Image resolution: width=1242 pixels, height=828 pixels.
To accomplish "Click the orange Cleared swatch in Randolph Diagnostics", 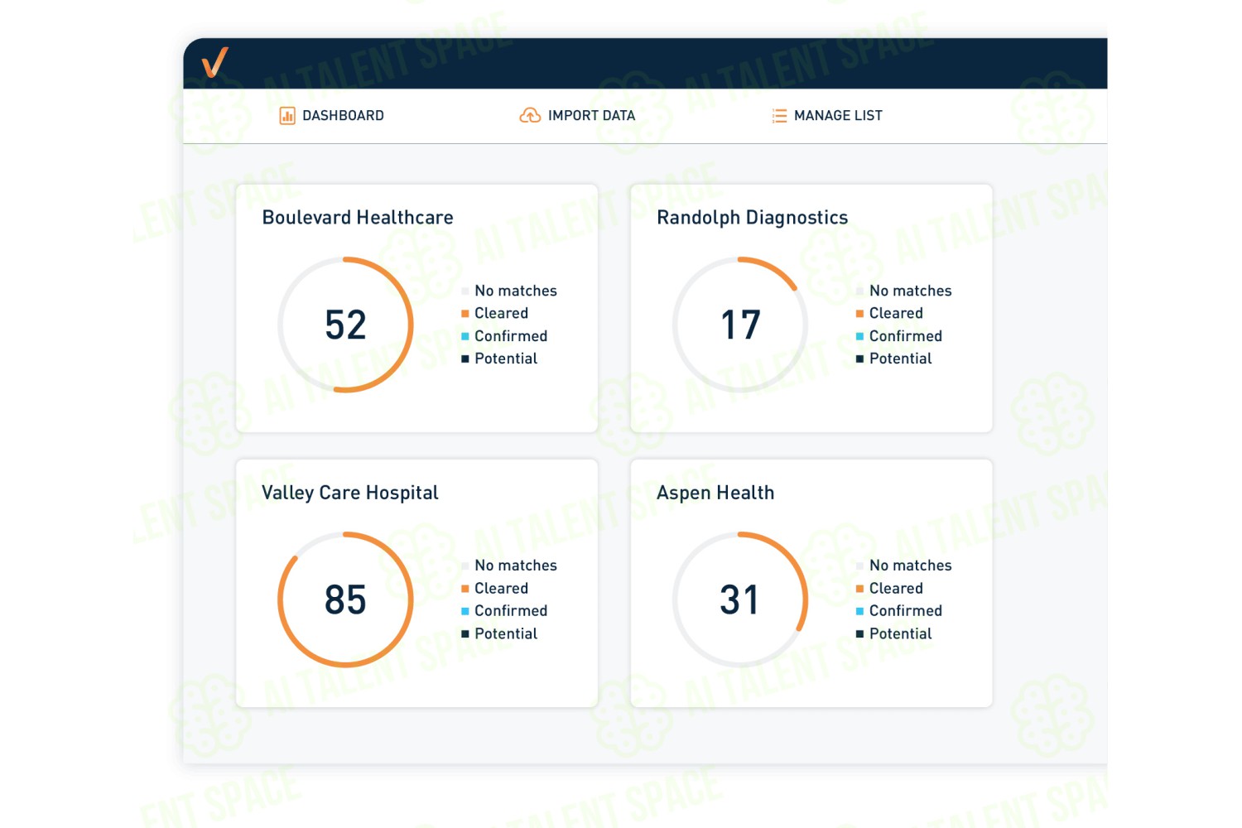I will click(x=859, y=314).
